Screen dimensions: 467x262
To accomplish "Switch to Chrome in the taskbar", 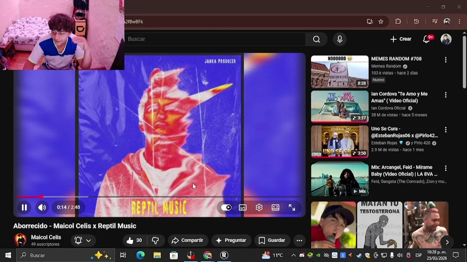I will pos(208,255).
